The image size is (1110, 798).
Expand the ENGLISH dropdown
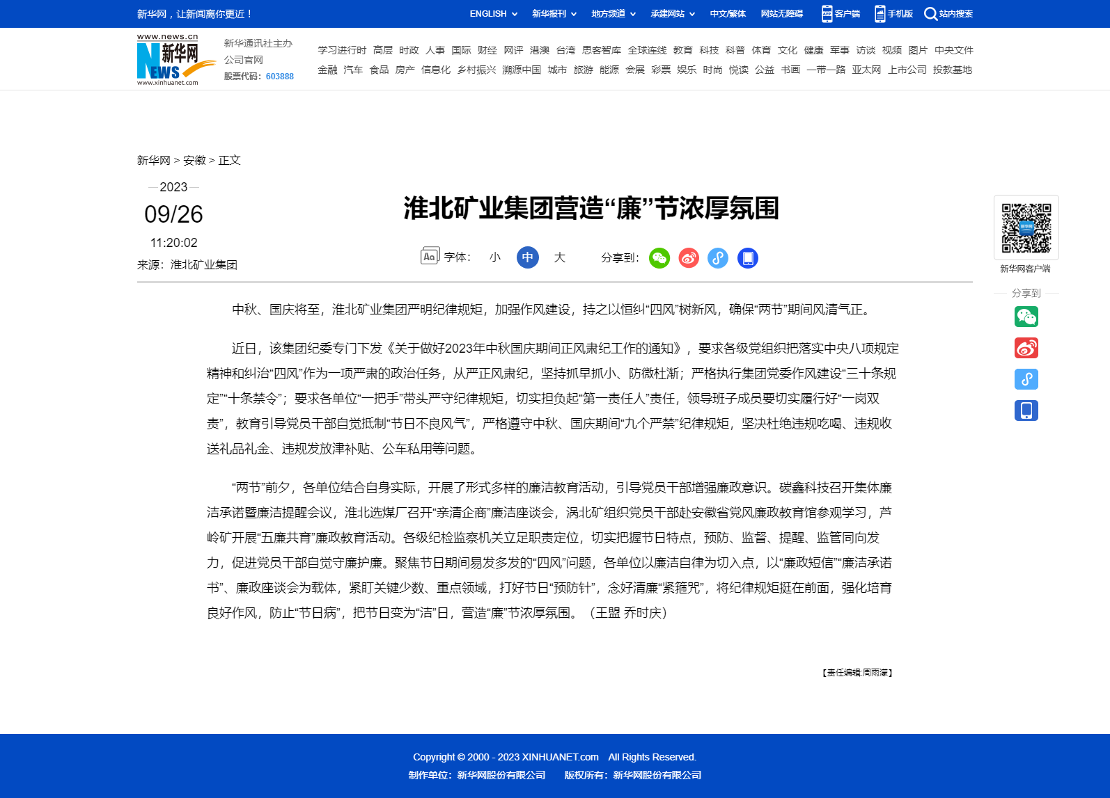coord(493,14)
